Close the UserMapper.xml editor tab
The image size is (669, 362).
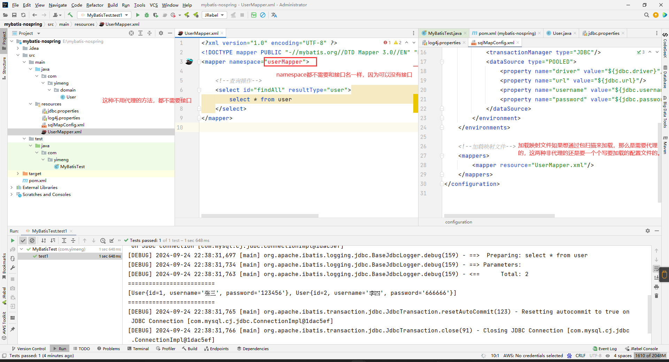click(x=222, y=33)
